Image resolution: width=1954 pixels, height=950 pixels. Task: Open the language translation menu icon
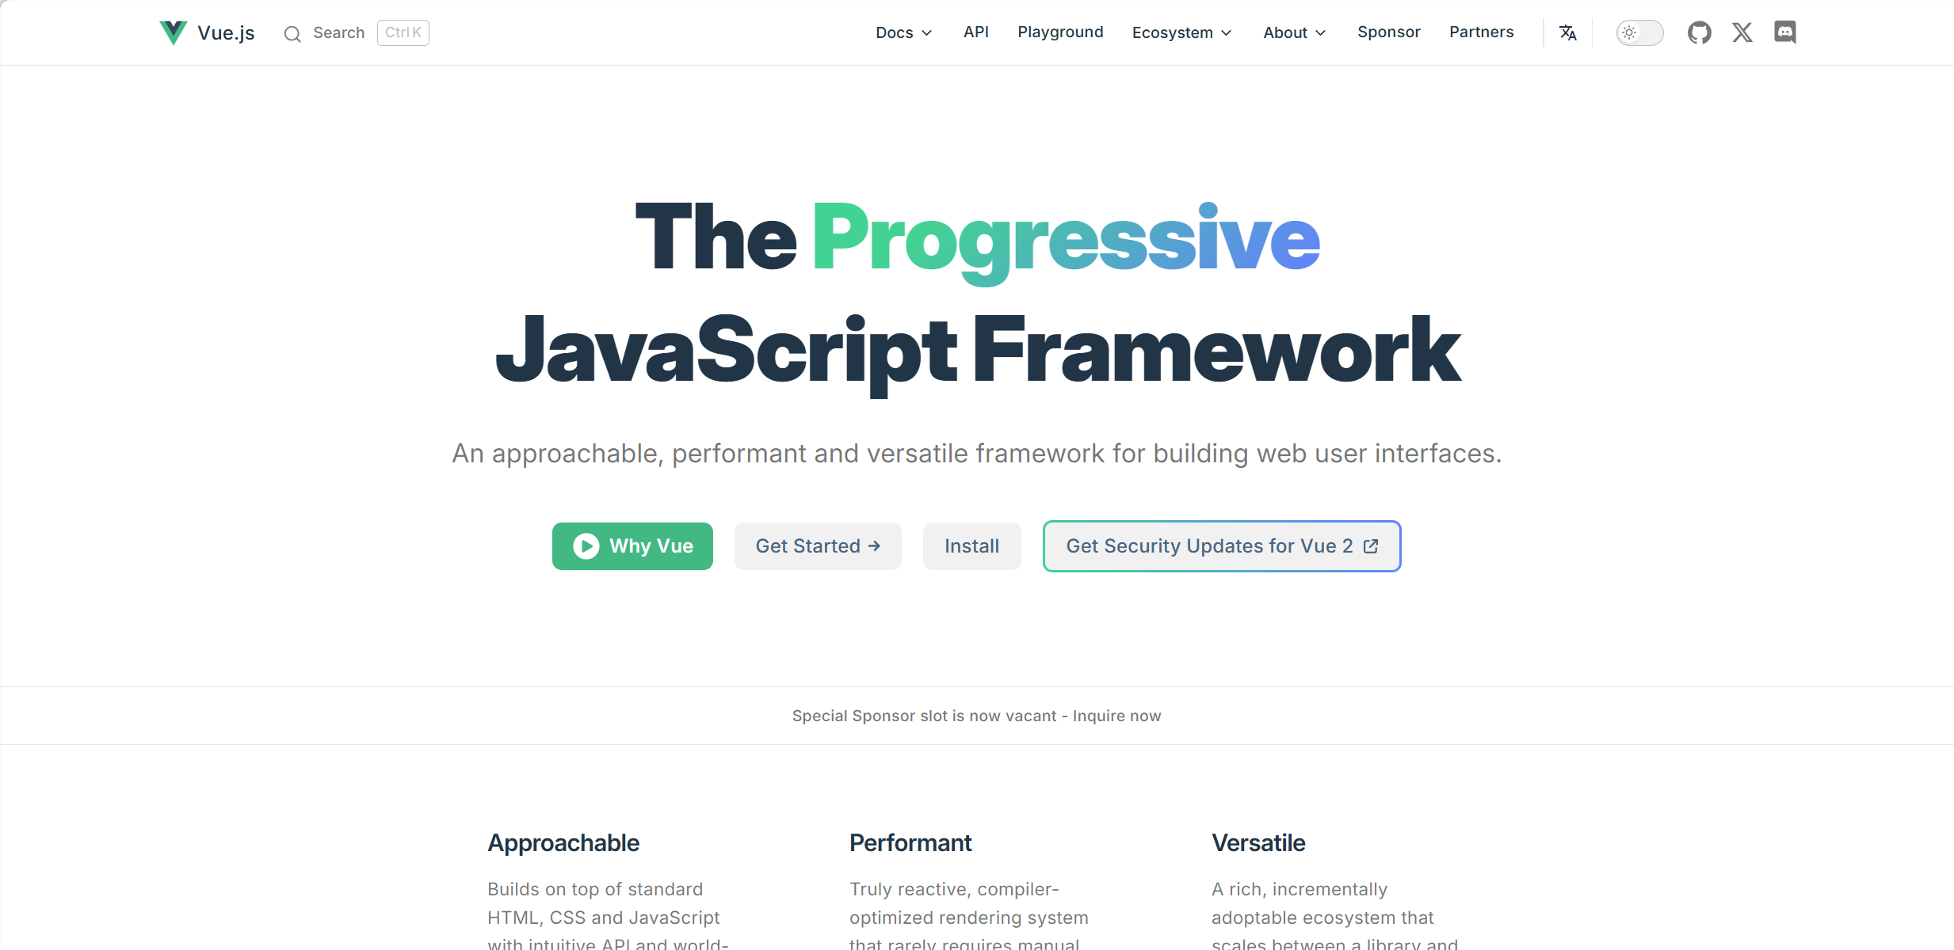point(1567,32)
